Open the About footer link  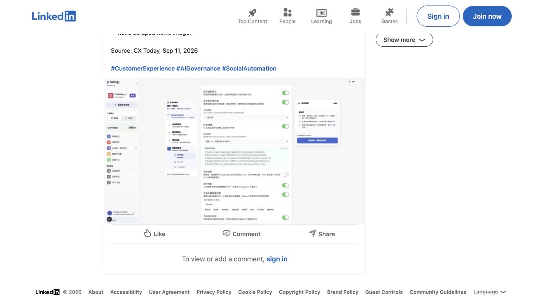coord(96,292)
